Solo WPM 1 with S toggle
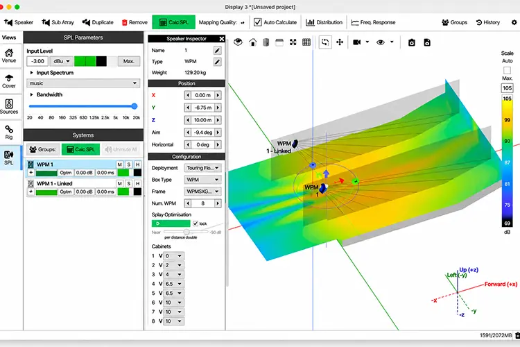This screenshot has height=347, width=520. click(x=129, y=164)
